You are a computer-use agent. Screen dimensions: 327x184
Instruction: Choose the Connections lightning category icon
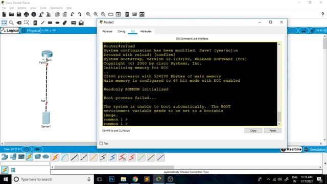30,157
